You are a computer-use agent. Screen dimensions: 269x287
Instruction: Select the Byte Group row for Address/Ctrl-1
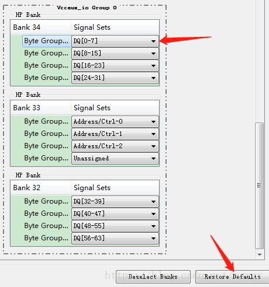pyautogui.click(x=47, y=134)
